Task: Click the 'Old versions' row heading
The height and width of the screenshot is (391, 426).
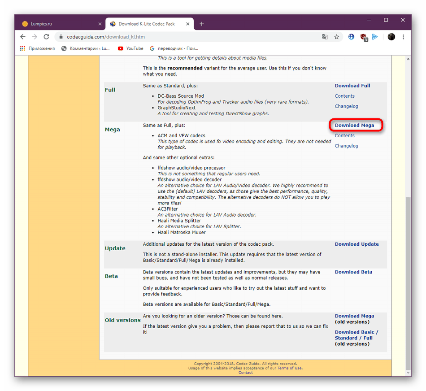Action: [x=122, y=320]
